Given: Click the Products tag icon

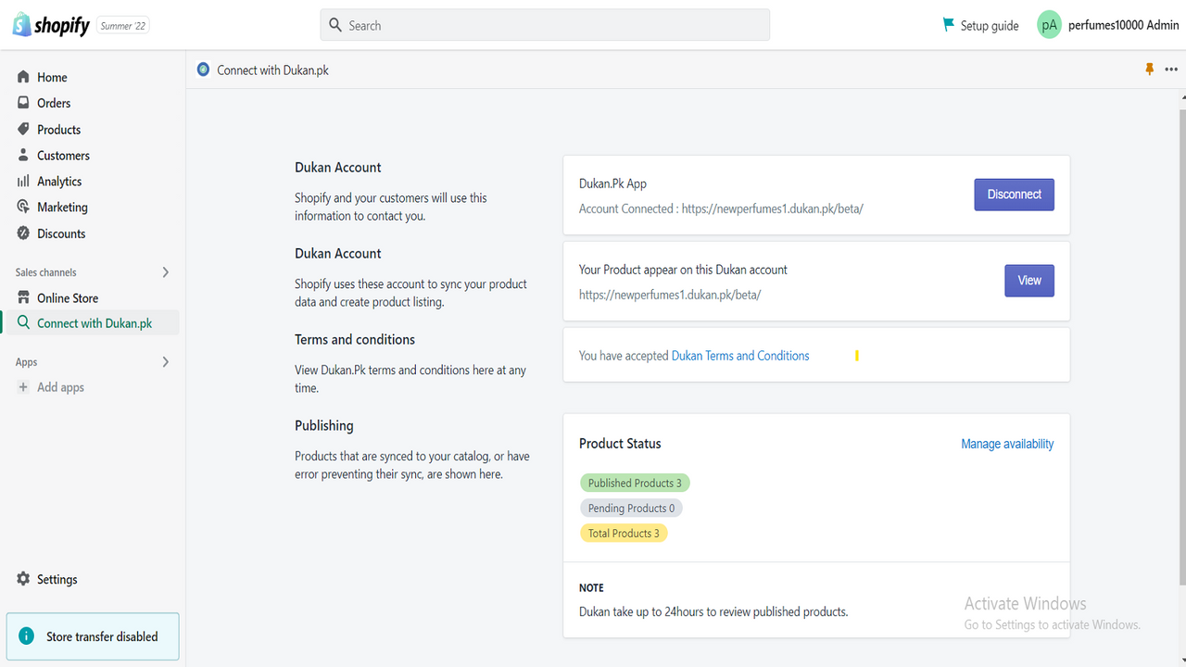Looking at the screenshot, I should click(x=23, y=129).
